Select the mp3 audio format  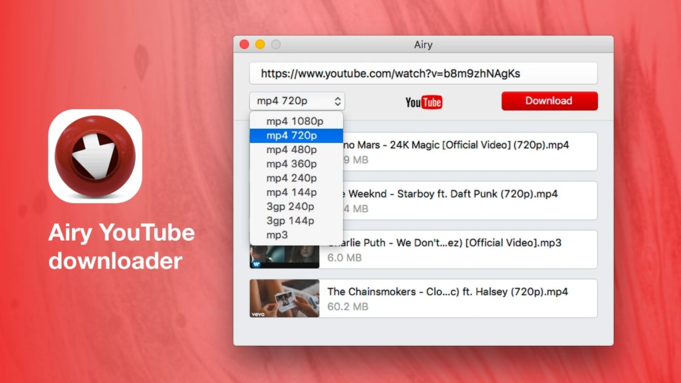[296, 235]
